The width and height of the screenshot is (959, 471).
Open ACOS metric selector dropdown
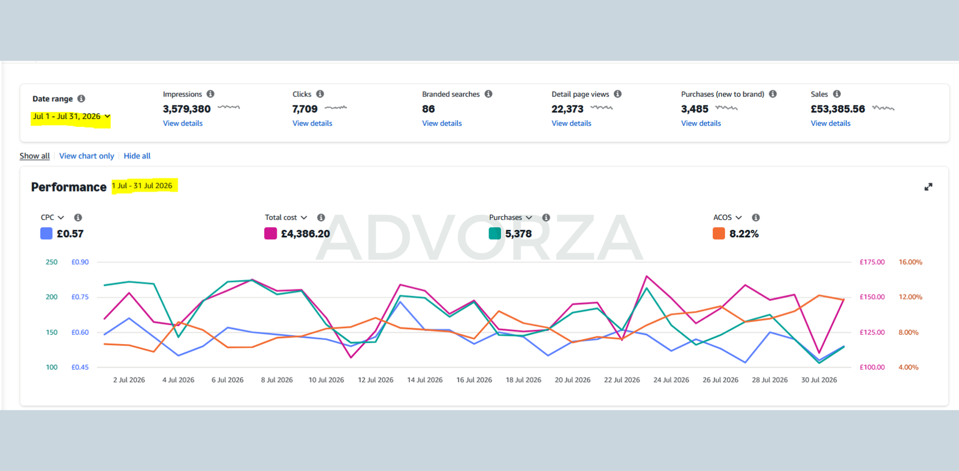tap(728, 218)
